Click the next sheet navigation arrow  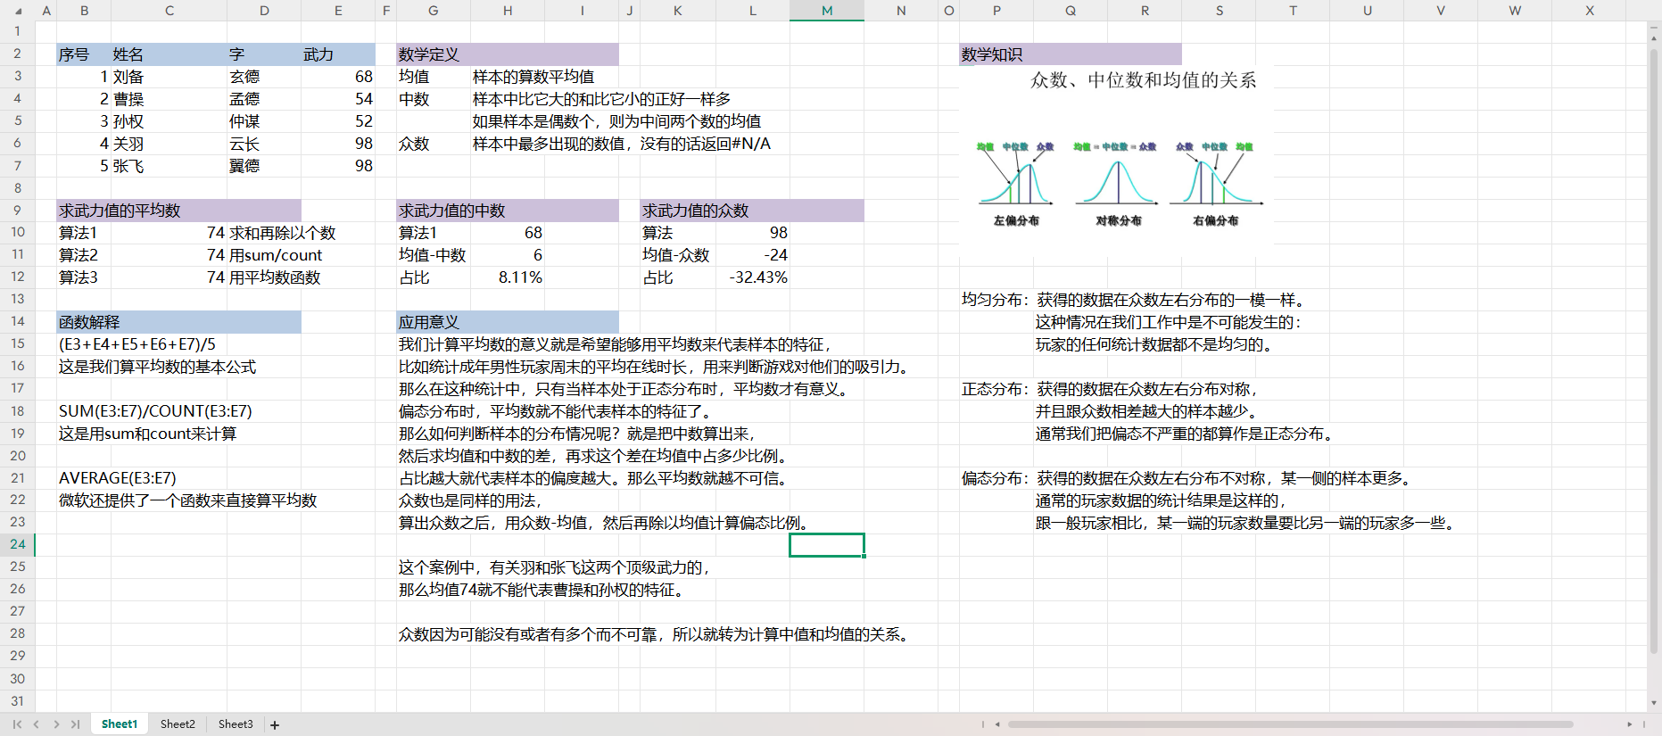(56, 724)
